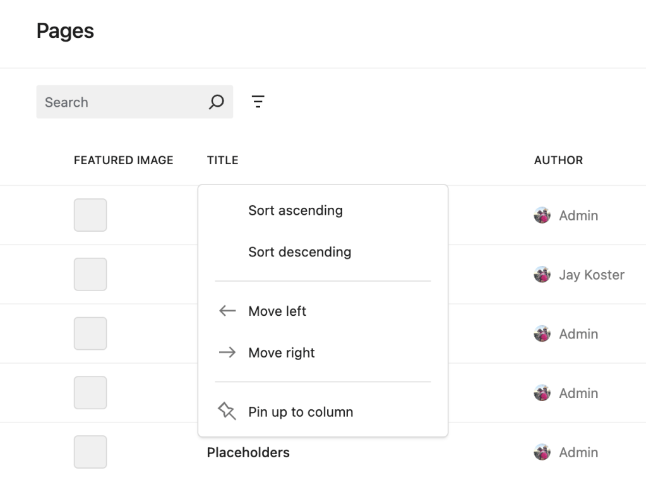Click the Jay Koster author name
The height and width of the screenshot is (480, 646).
point(591,275)
